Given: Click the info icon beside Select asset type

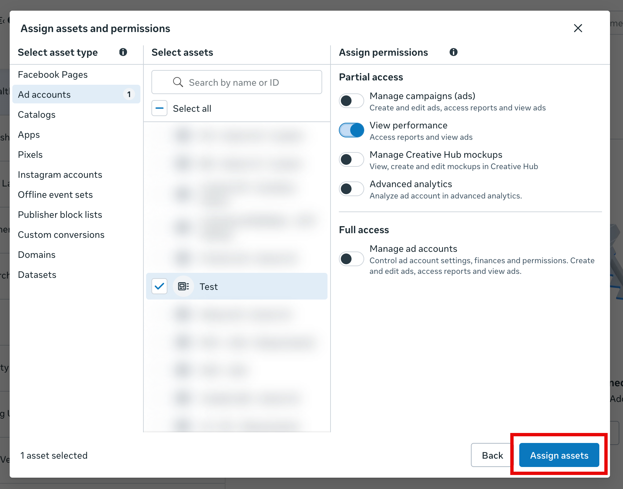Looking at the screenshot, I should click(x=123, y=52).
